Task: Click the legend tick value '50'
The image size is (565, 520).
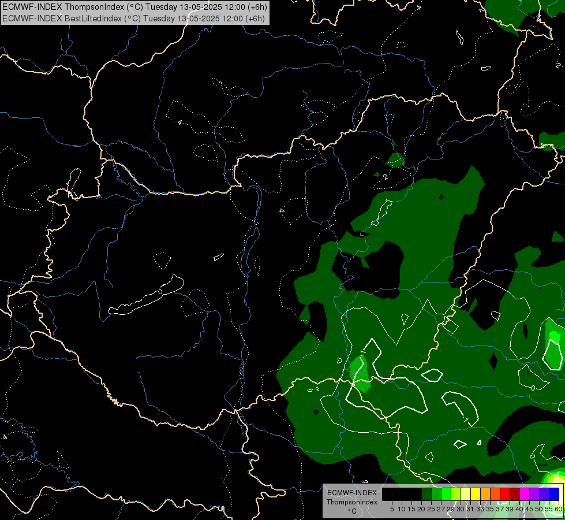Action: click(539, 509)
